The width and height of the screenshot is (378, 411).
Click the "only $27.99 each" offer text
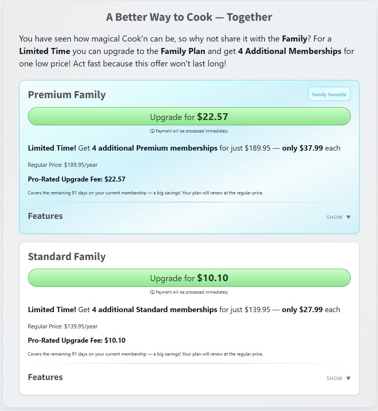[311, 310]
